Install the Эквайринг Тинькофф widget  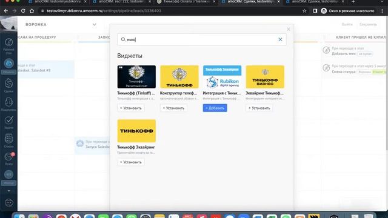pos(259,108)
